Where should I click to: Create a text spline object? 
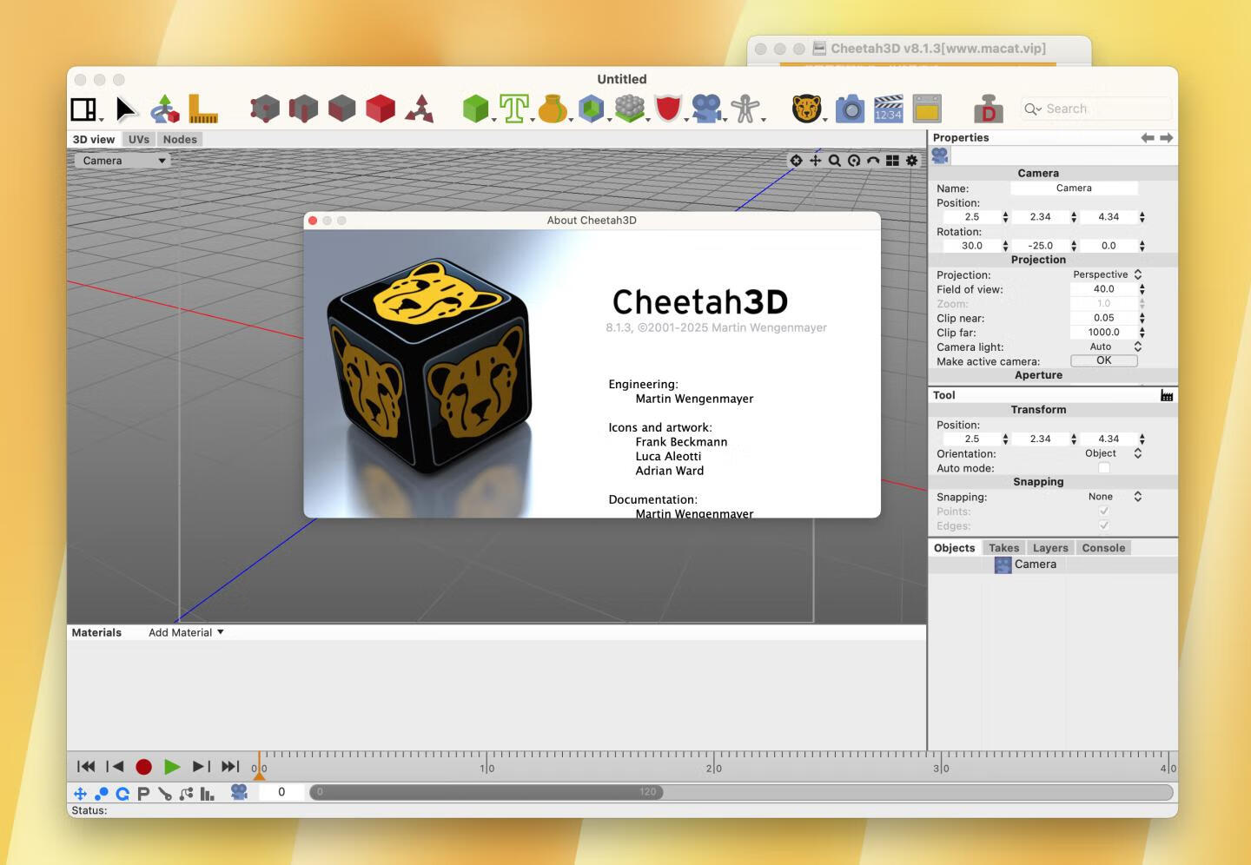513,109
